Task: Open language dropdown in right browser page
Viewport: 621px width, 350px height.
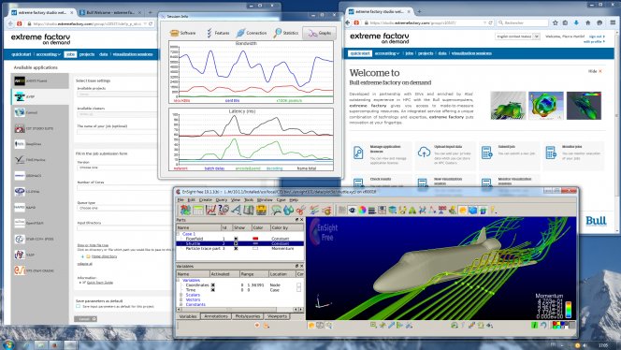Action: [517, 36]
